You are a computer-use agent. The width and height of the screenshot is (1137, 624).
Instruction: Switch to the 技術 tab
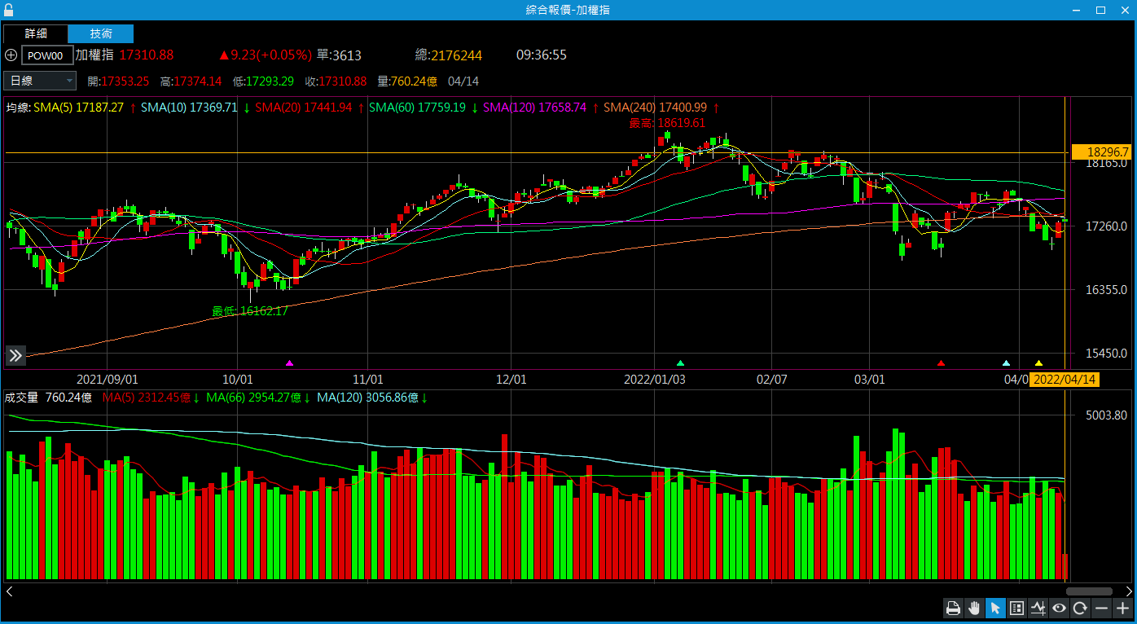click(x=101, y=33)
